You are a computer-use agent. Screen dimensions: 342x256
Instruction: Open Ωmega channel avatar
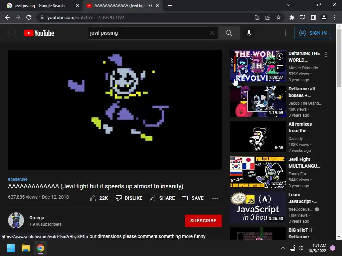[16, 220]
